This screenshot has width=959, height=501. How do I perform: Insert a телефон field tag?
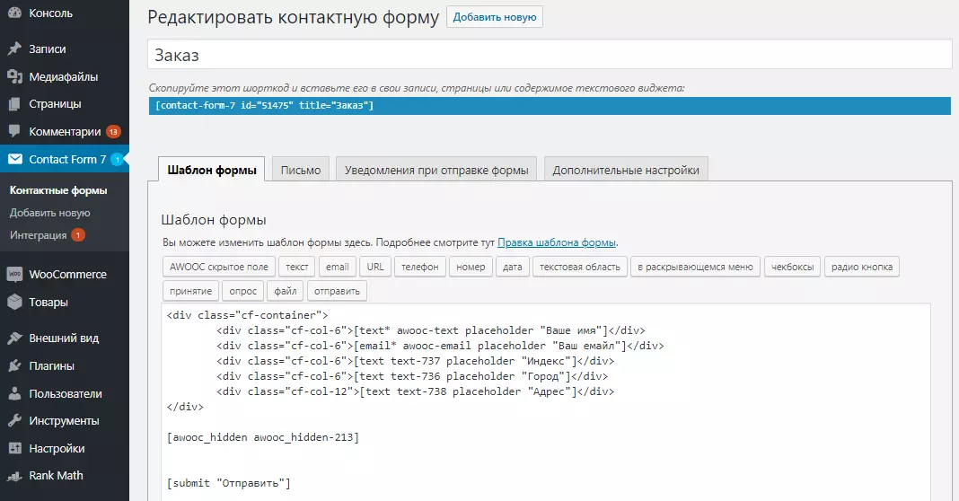pos(420,267)
